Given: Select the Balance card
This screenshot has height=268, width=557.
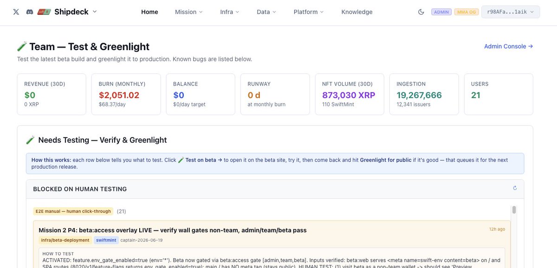Looking at the screenshot, I should click(201, 94).
